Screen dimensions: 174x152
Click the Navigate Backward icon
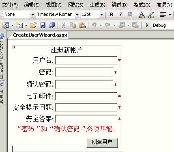[x=122, y=25]
